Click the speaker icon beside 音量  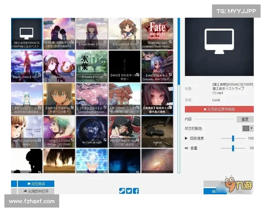tap(187, 148)
